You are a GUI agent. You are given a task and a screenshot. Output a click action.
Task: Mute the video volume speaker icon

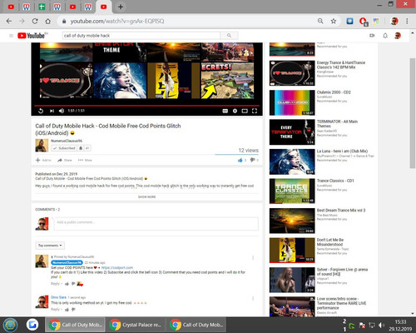tap(62, 111)
